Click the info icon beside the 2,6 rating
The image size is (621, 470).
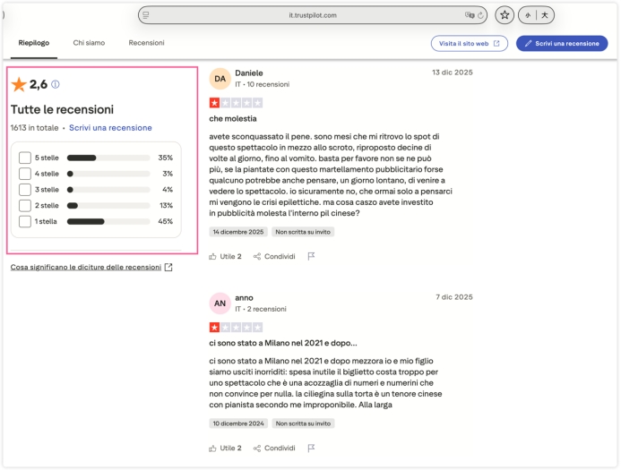pyautogui.click(x=56, y=85)
